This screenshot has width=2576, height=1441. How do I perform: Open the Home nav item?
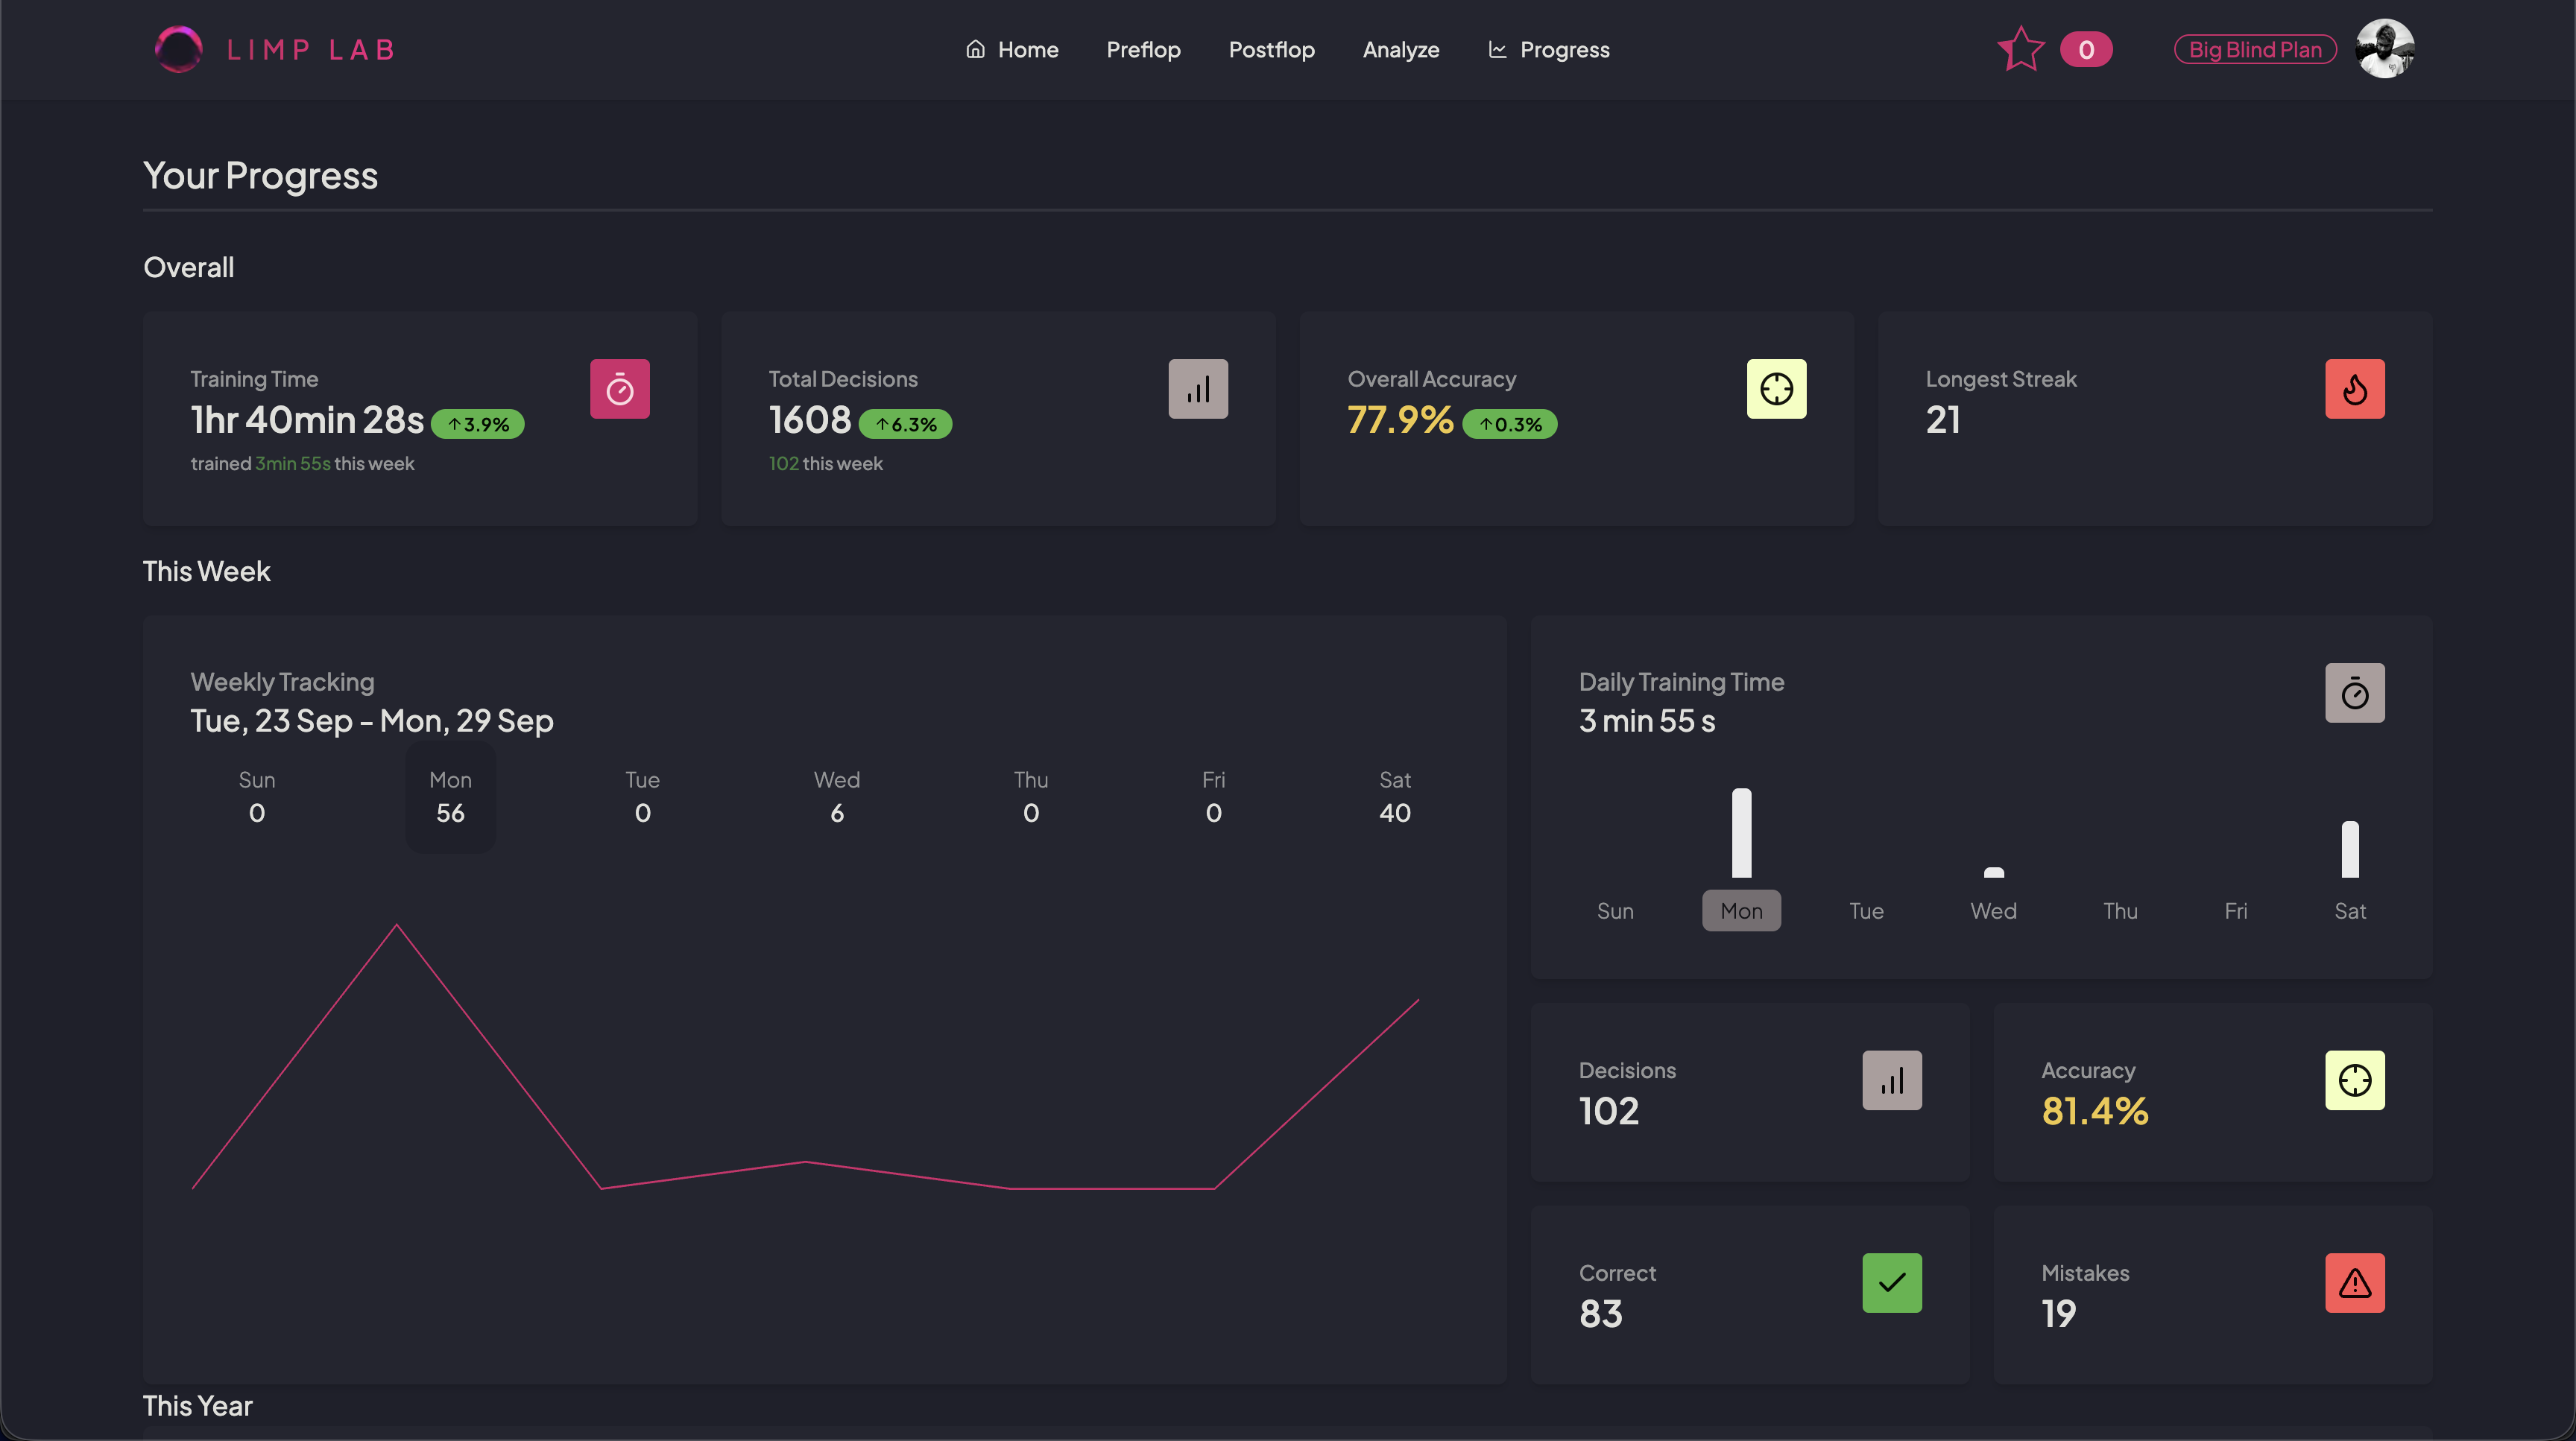click(x=1012, y=49)
